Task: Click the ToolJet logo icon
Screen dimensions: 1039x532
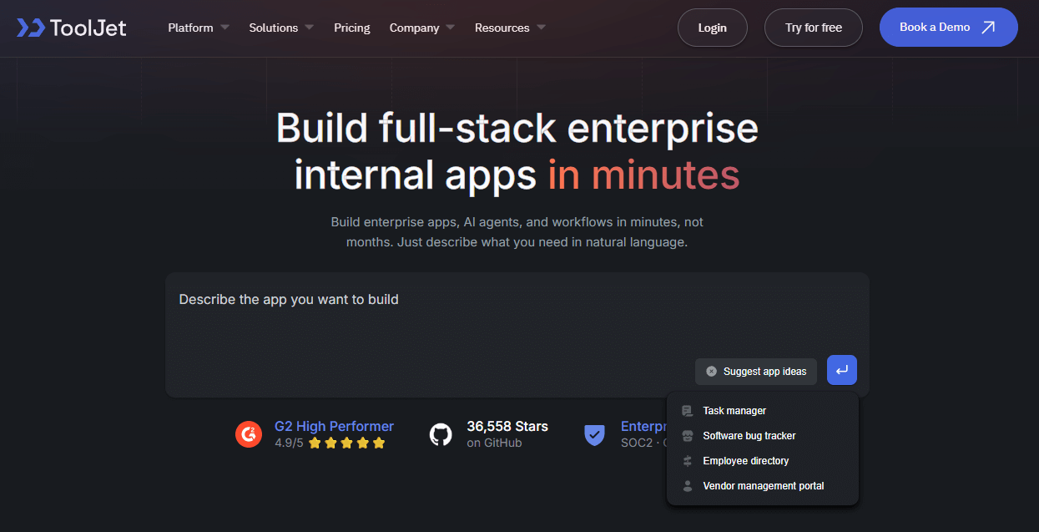Action: 31,28
